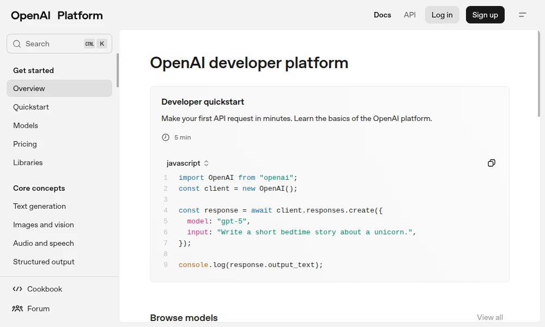Select Quickstart in the sidebar
The image size is (545, 327).
[x=31, y=107]
